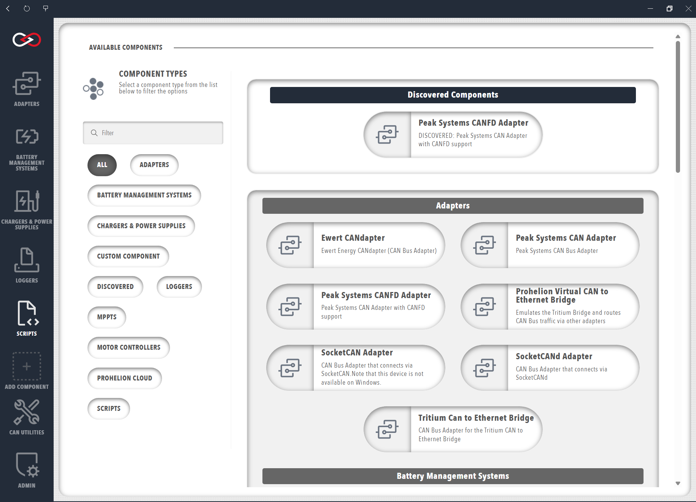
Task: Click the magnifier icon in the Filter box
Action: pyautogui.click(x=94, y=133)
